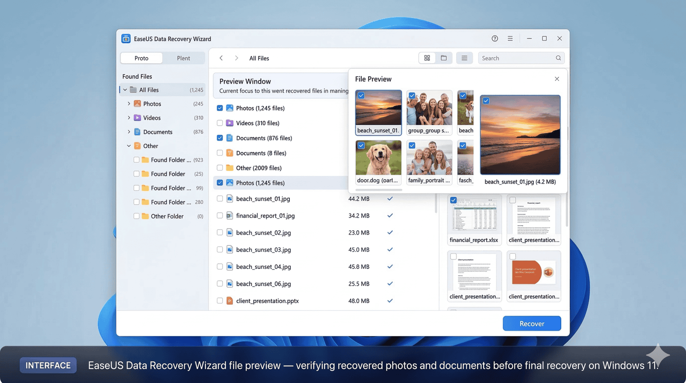Click the financial_report_01.jpg file icon
Screen dimensions: 686x383
(229, 216)
